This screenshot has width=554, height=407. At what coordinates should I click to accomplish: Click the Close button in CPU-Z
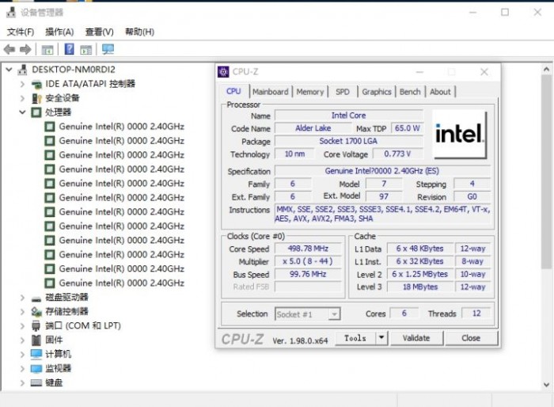pyautogui.click(x=471, y=338)
